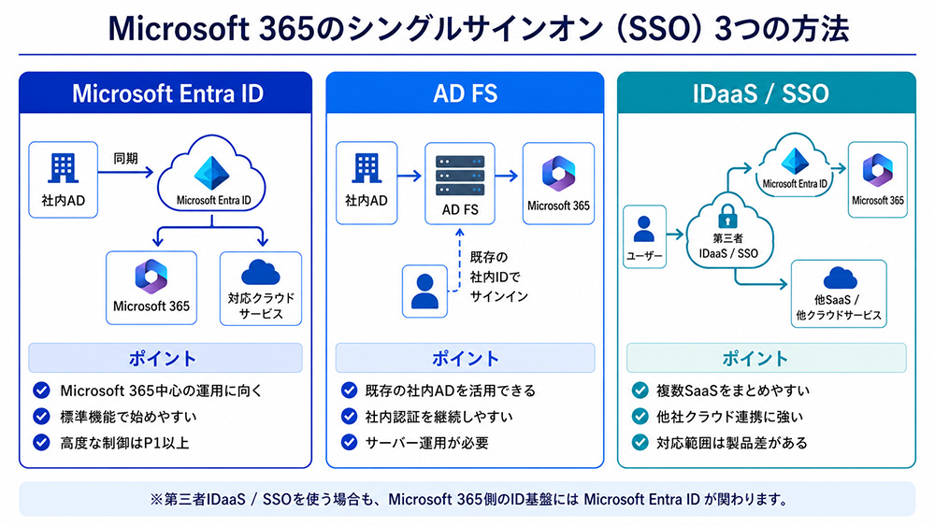Click the 他SaaS / 他クラウドサービス cloud icon
Screen dimensions: 935x526
click(840, 278)
